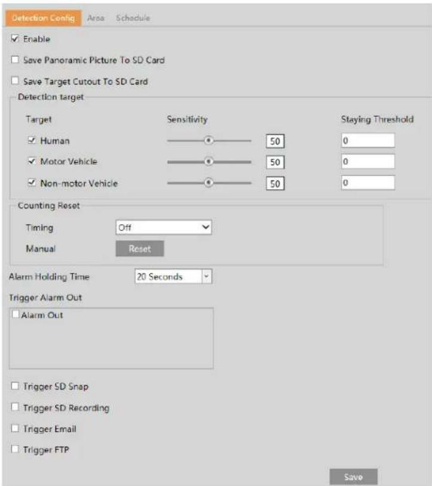Screen dimensions: 432x486
Task: Check Save Panoramic Picture To SD Card
Action: [15, 59]
